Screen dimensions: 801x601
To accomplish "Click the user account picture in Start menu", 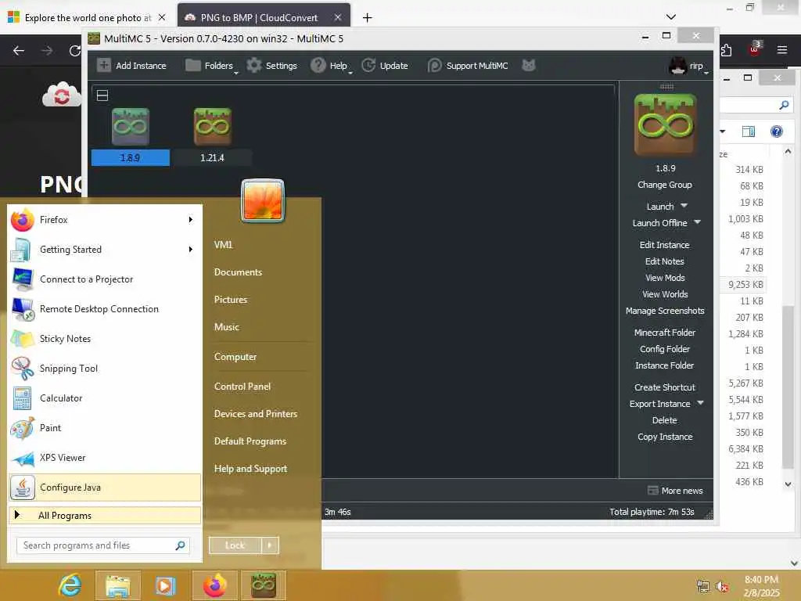I will tap(263, 201).
